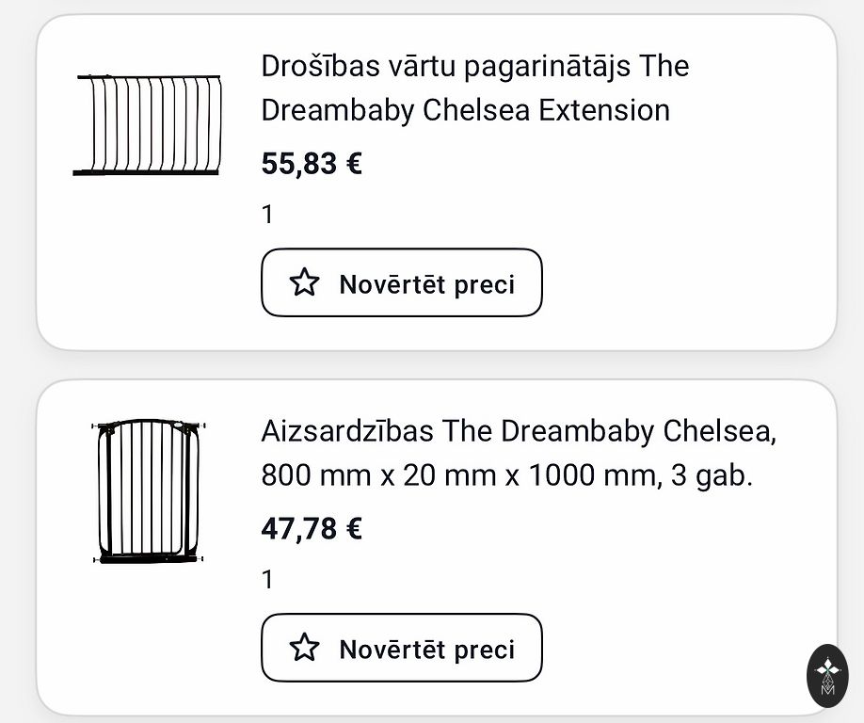Click the "Aizsardzības The Dreambaby Chelsea," title line
The image size is (864, 723).
point(518,431)
